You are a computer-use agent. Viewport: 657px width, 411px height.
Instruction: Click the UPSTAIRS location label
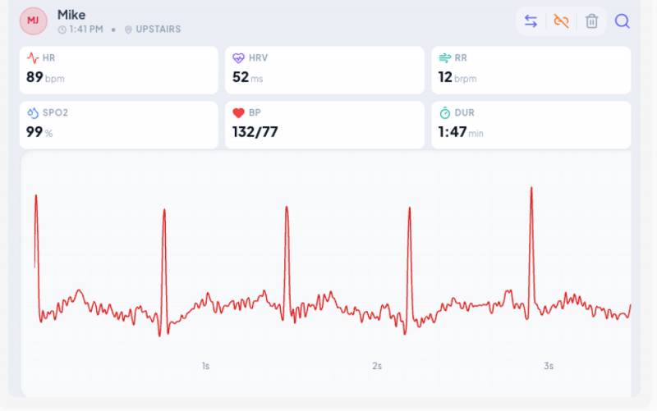(159, 30)
